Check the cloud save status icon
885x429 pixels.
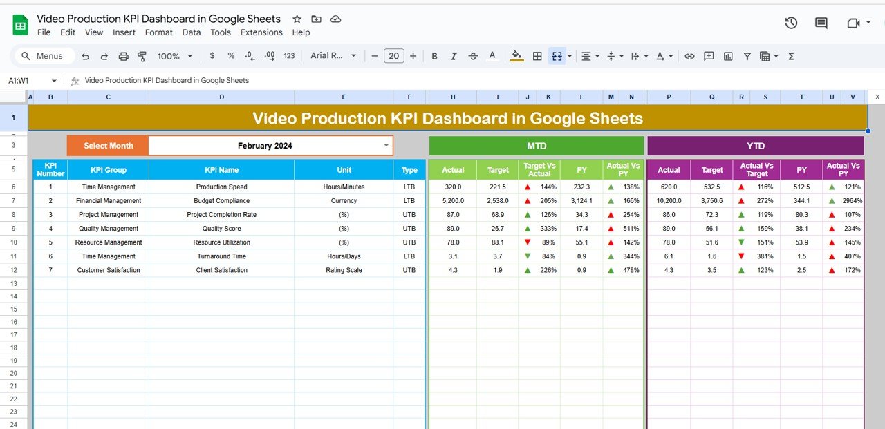click(335, 19)
